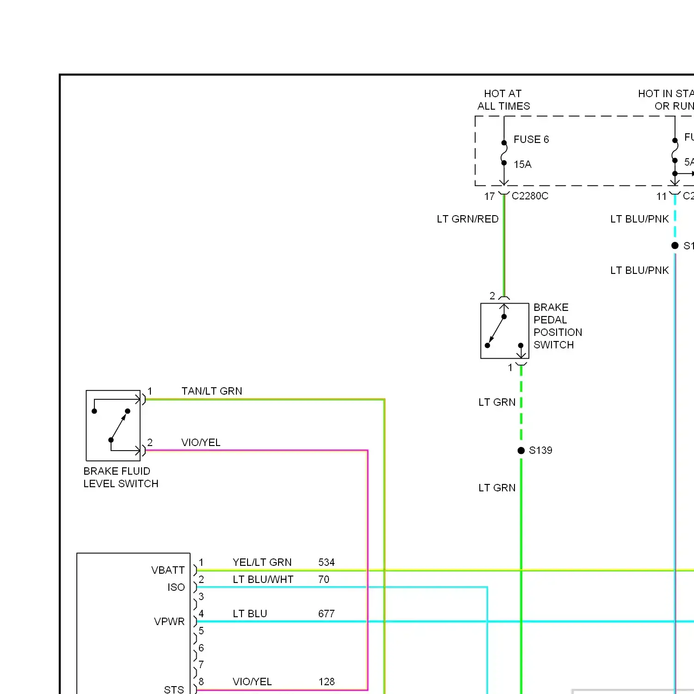Click the VIO/YEL label at module pin 8
The height and width of the screenshot is (694, 694).
[x=252, y=682]
